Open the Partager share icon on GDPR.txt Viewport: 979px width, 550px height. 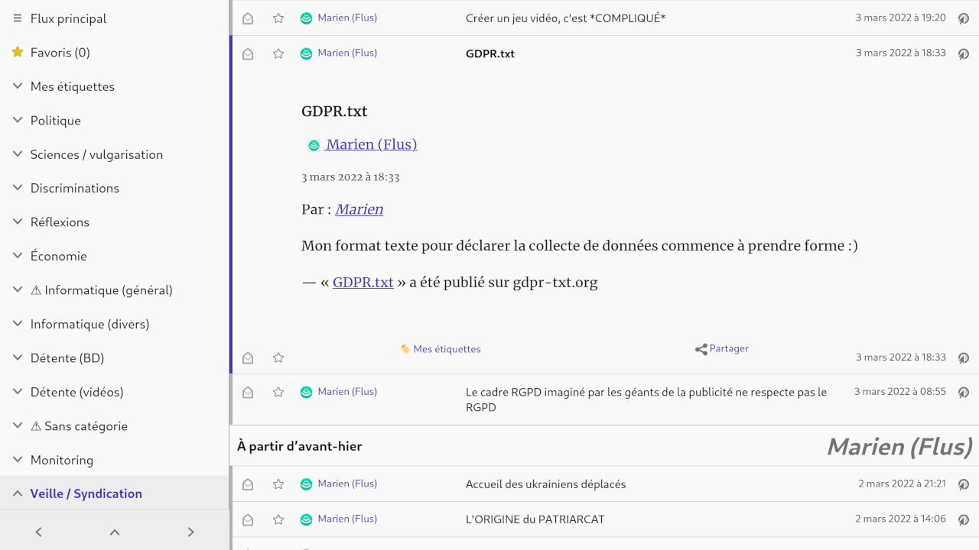pyautogui.click(x=700, y=349)
